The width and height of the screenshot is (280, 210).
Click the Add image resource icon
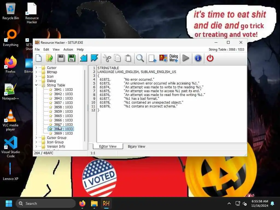(x=163, y=58)
